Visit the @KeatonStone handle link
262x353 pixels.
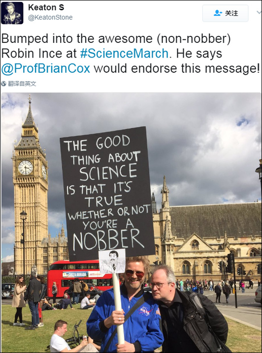click(50, 17)
